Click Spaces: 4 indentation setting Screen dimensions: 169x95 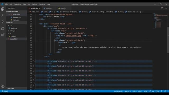click(128, 91)
